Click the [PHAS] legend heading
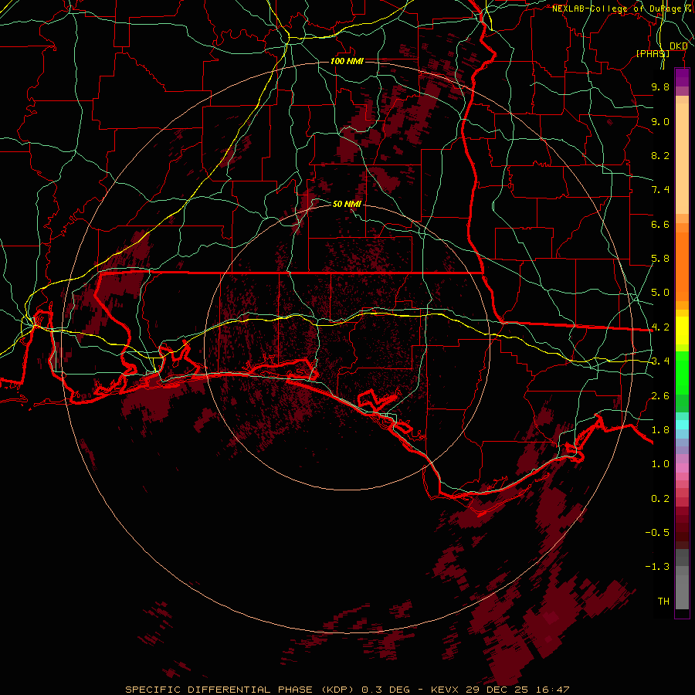 coord(653,53)
